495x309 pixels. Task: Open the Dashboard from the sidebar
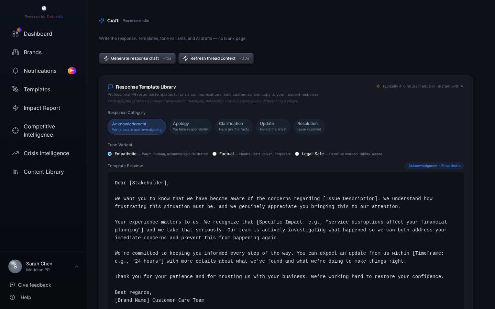15,34
